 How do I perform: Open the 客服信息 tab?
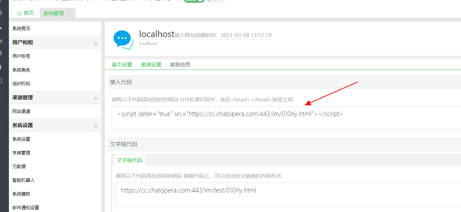tap(180, 64)
